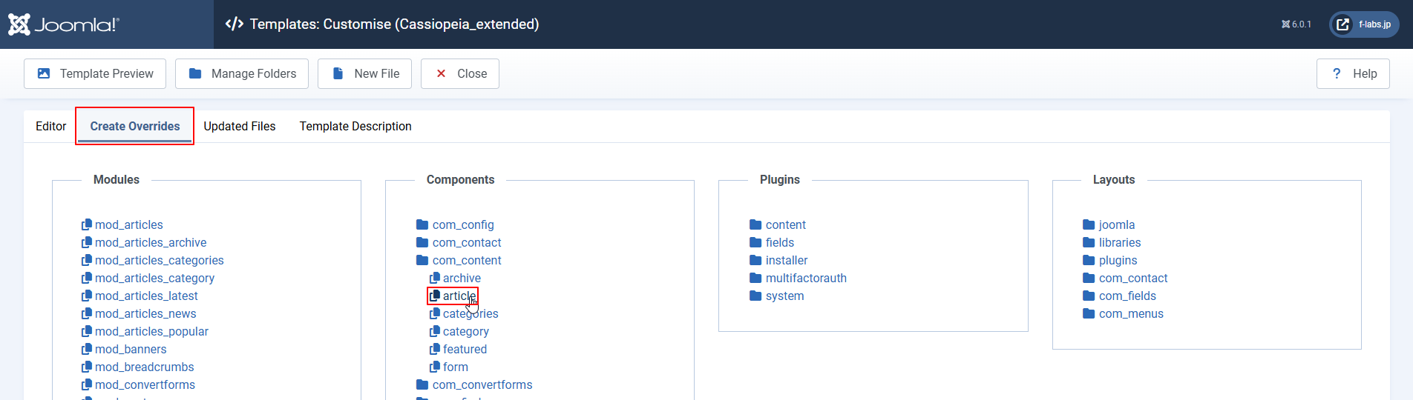Click the Help question mark icon
The width and height of the screenshot is (1413, 400).
[1337, 73]
